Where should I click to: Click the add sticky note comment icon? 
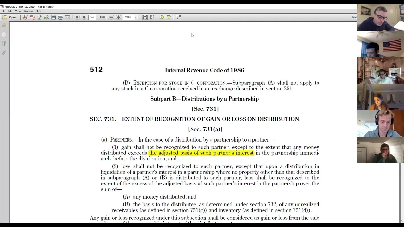coord(162,17)
